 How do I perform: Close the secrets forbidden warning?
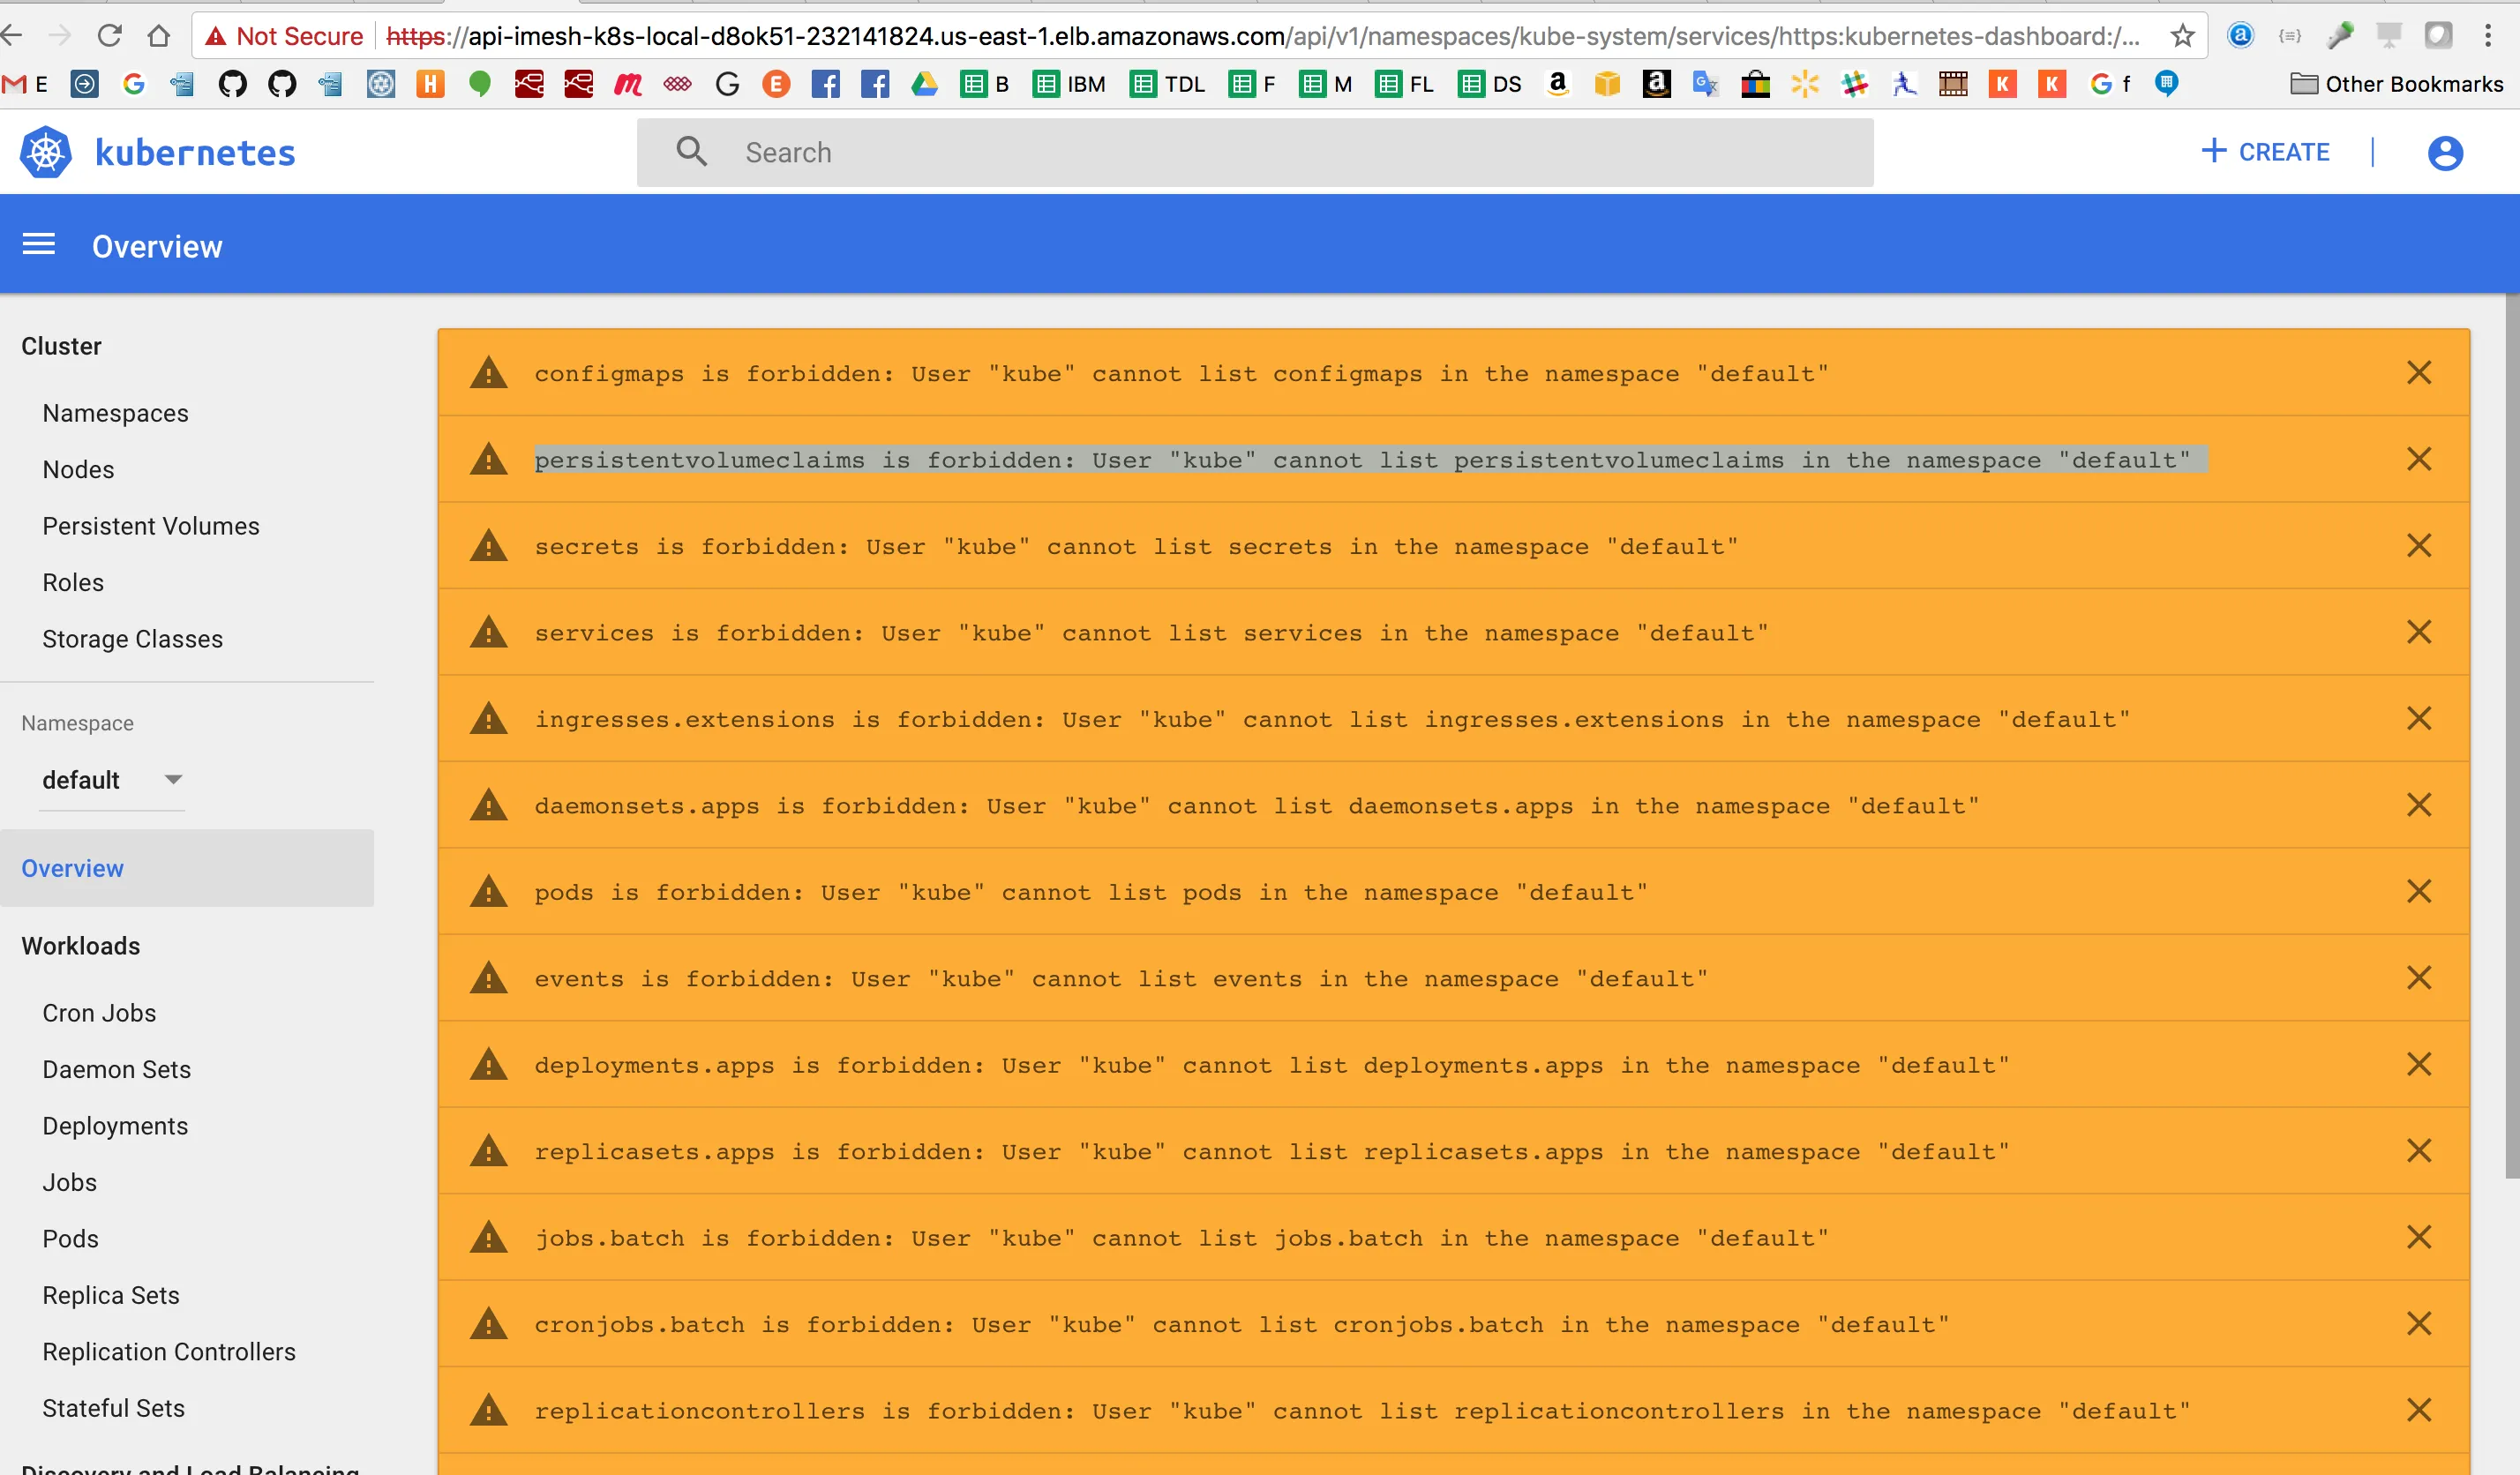(2418, 546)
